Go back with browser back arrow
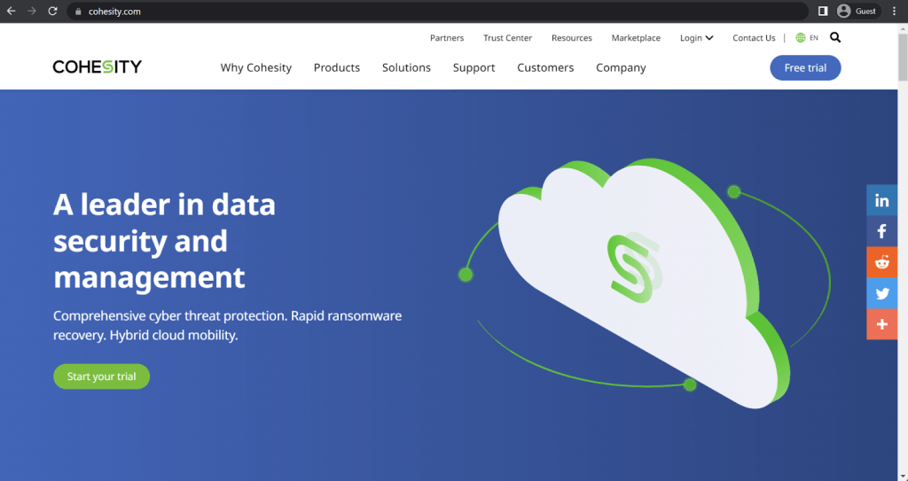Viewport: 908px width, 481px height. pyautogui.click(x=11, y=11)
